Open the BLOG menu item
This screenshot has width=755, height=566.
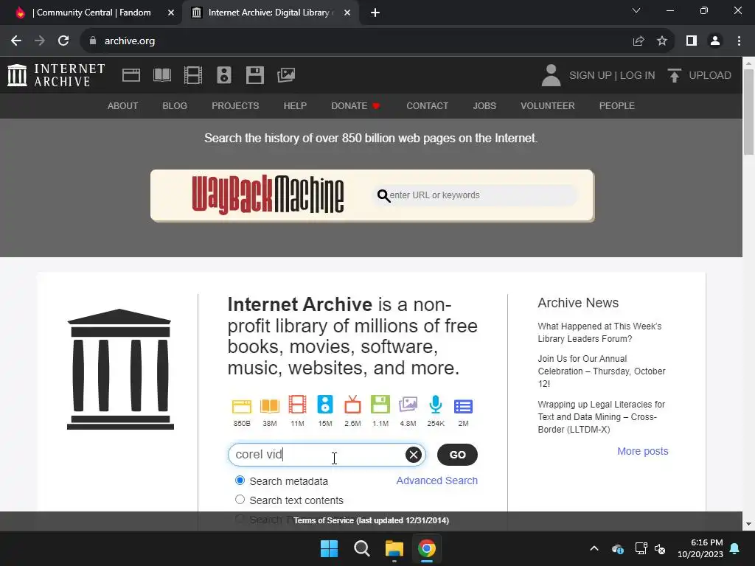click(x=175, y=106)
